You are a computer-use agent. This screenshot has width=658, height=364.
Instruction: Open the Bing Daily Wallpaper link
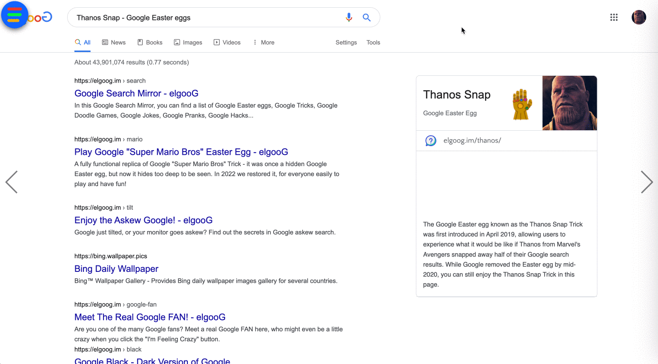(116, 269)
